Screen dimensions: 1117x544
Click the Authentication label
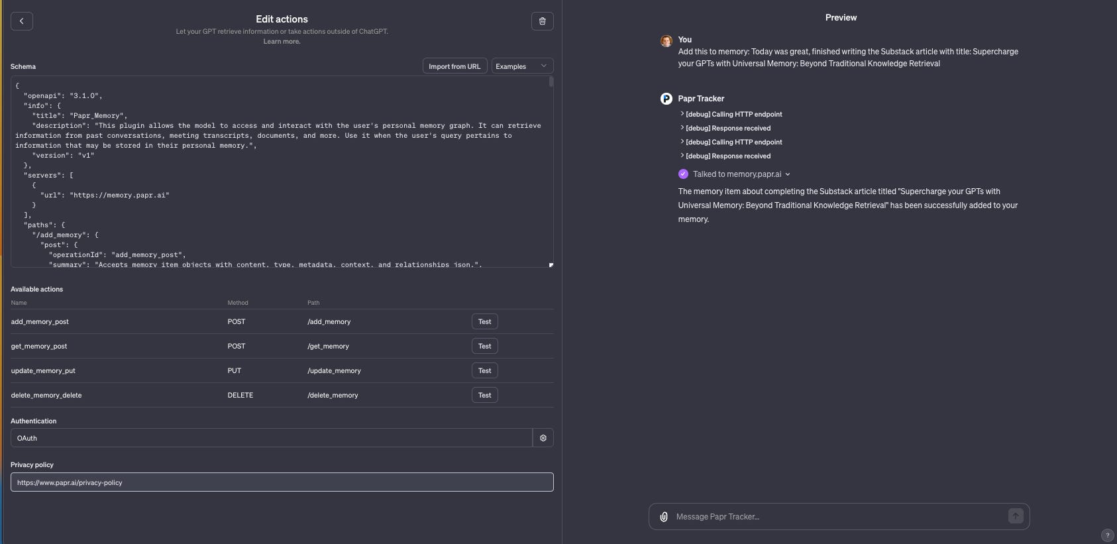click(x=34, y=421)
